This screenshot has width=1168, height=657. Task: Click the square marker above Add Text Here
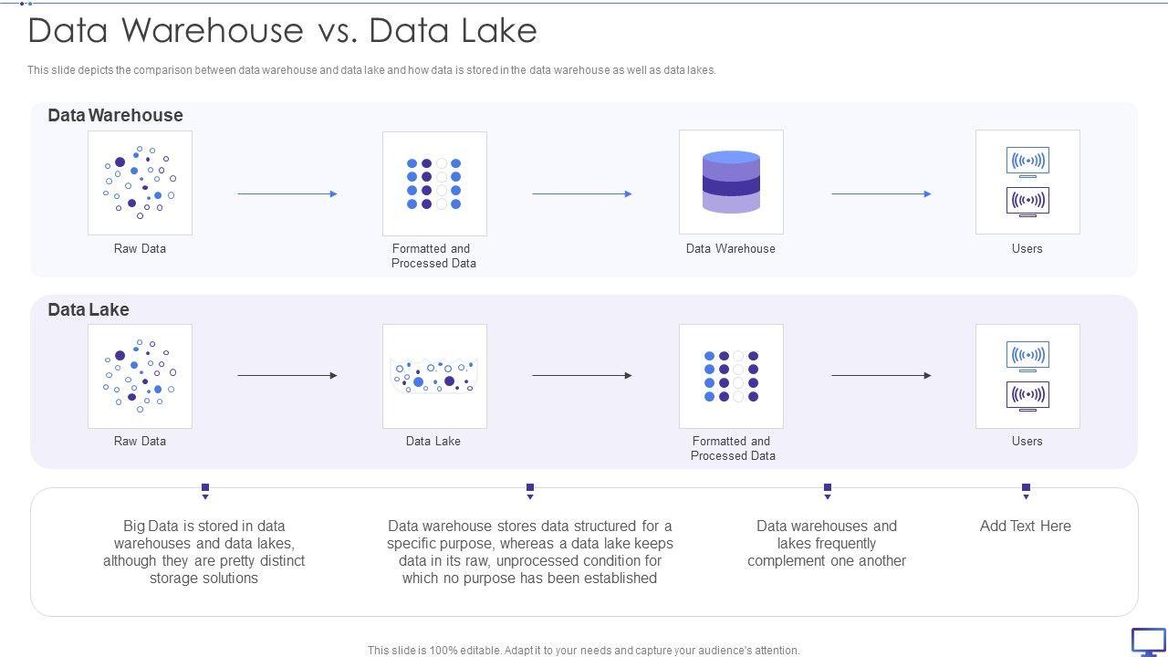pos(1026,488)
